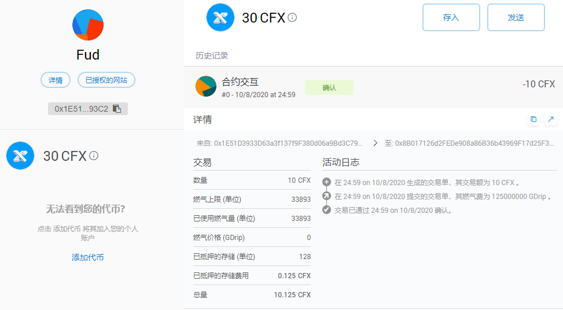
Task: Click the info icon beside header 30 CFX
Action: (x=292, y=17)
